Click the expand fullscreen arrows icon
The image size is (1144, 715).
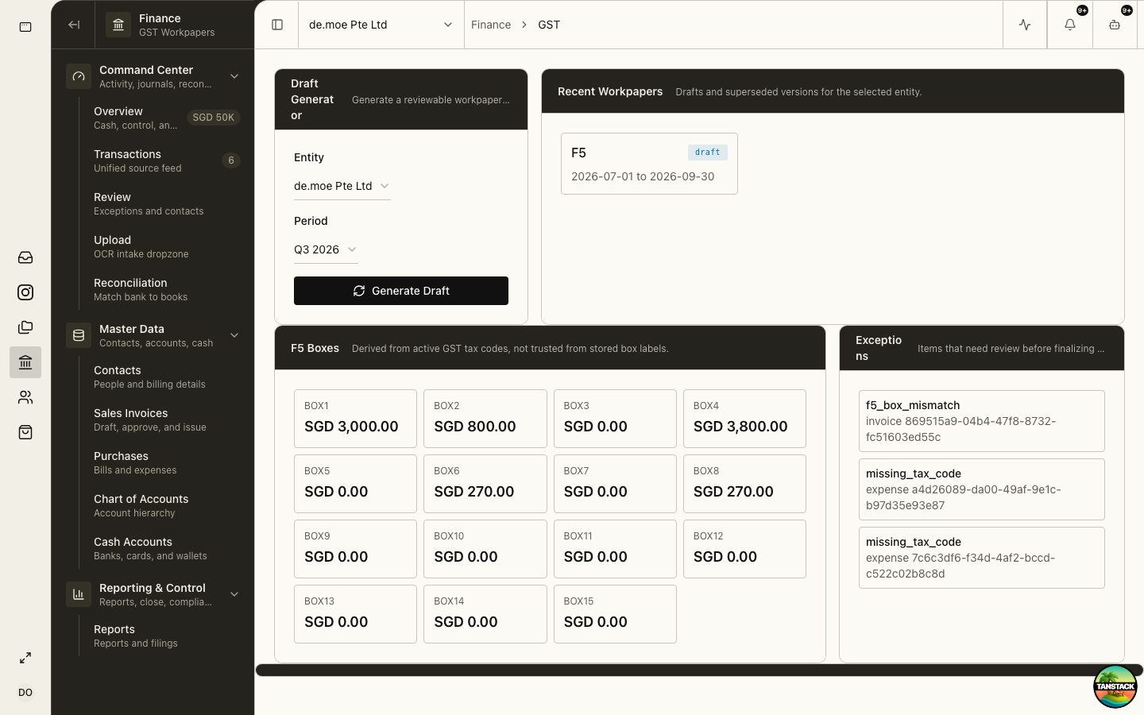[x=25, y=658]
